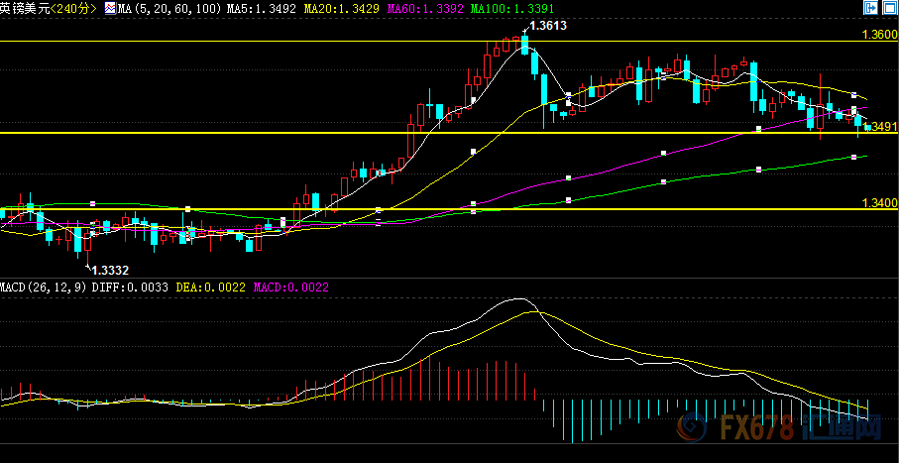
Task: Click the 1.3600 price axis label
Action: [879, 35]
